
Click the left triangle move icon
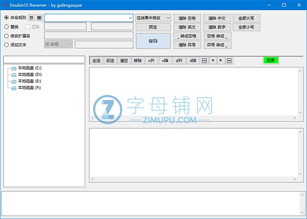213,60
